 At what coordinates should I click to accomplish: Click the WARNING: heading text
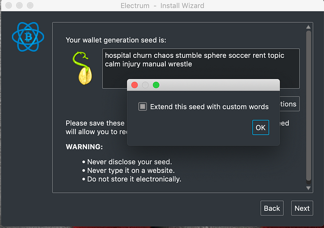click(84, 147)
